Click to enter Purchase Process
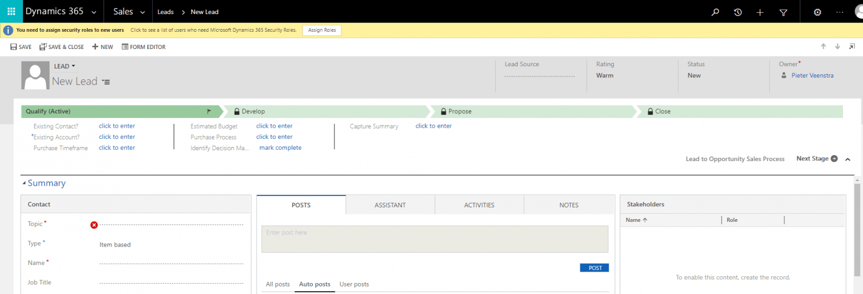 (275, 137)
